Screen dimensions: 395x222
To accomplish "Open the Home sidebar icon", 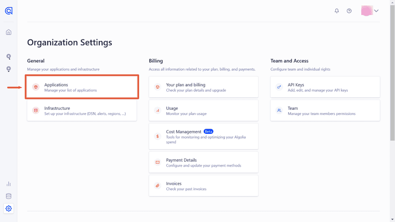I will (x=9, y=32).
